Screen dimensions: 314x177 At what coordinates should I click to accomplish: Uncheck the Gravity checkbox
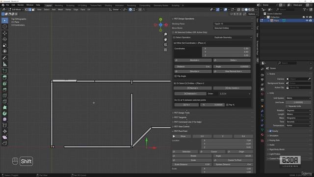point(270,131)
